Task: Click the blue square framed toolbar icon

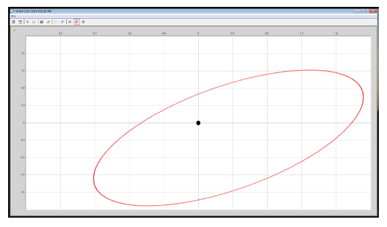Action: pos(63,22)
